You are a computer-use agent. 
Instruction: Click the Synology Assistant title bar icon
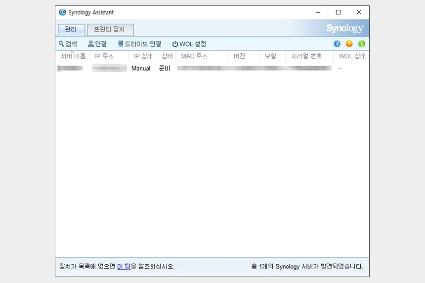click(62, 12)
